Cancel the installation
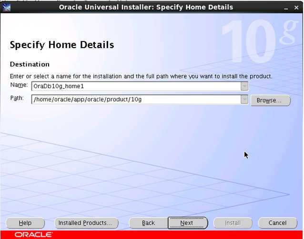 click(x=277, y=223)
